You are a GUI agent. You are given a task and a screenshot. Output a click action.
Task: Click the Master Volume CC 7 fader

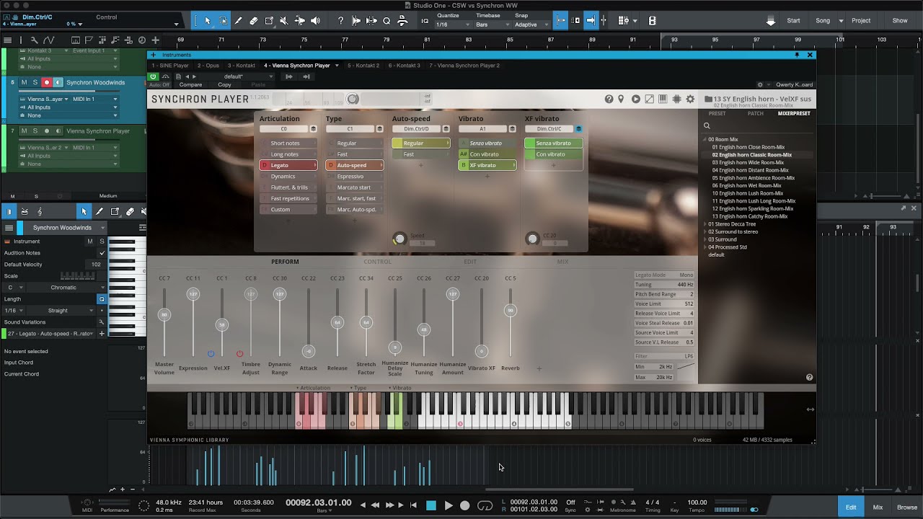pos(164,315)
